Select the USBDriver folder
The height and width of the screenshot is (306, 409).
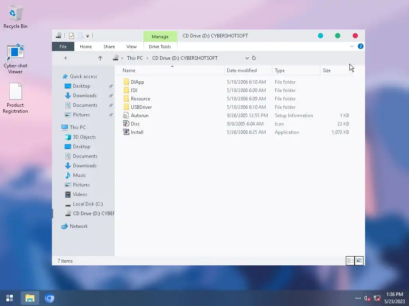(x=141, y=107)
